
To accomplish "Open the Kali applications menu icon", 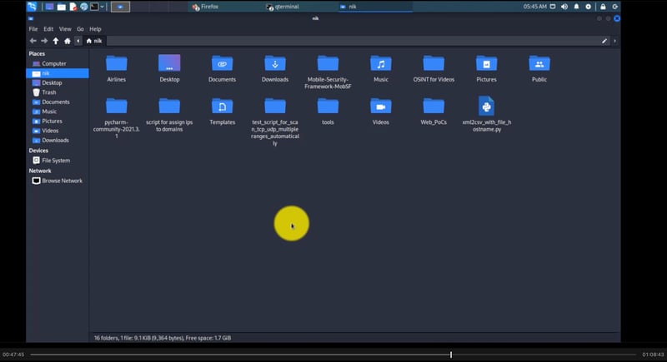I will (x=32, y=7).
